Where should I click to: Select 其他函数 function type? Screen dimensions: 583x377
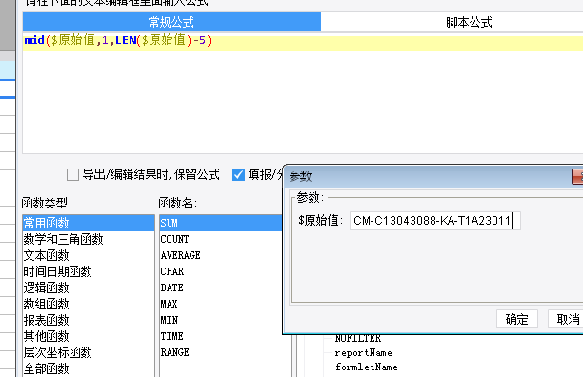point(89,336)
